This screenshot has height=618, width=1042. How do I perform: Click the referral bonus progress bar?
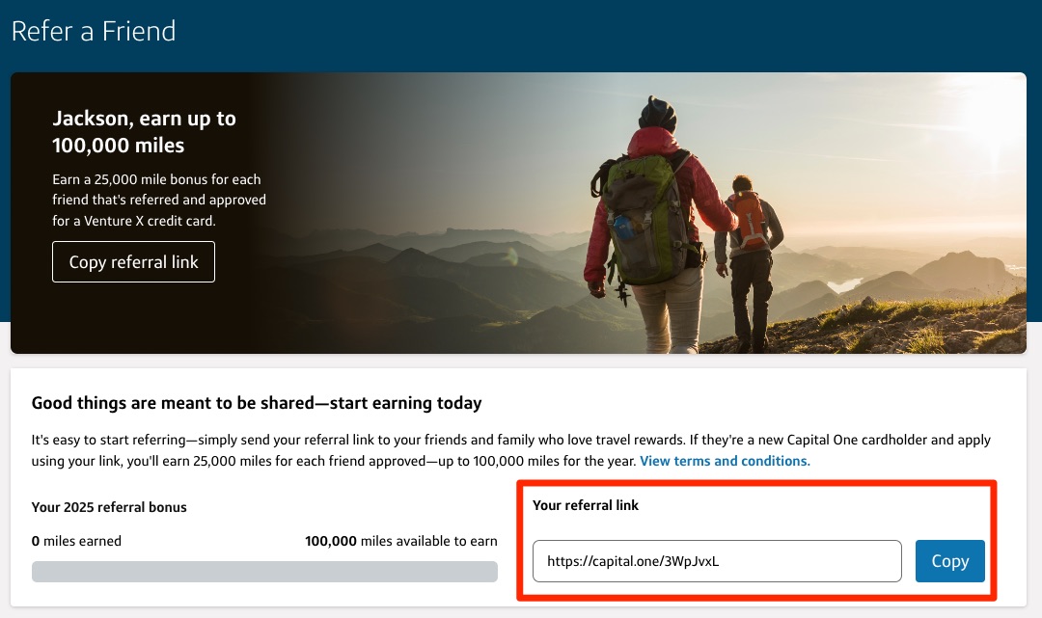click(264, 571)
